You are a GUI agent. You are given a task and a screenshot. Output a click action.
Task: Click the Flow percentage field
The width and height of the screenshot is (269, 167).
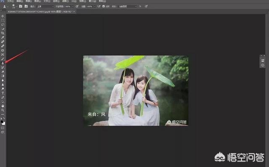[x=90, y=6]
